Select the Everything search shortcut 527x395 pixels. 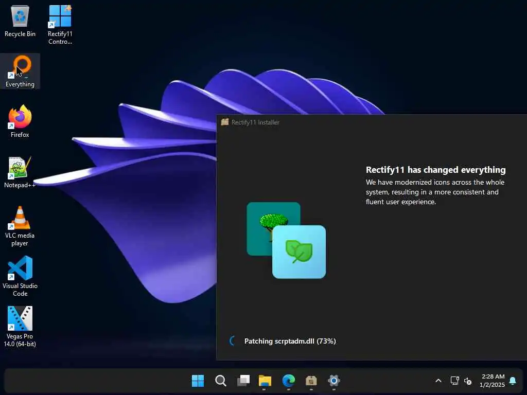click(x=20, y=71)
